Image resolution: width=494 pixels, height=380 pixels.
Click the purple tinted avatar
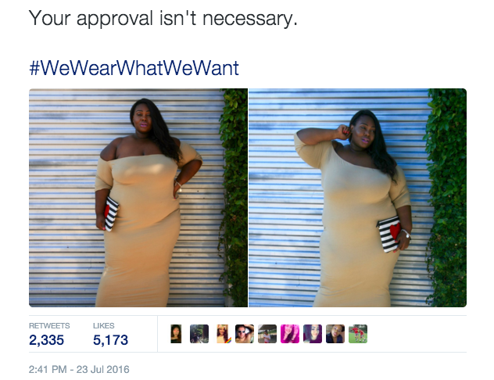pyautogui.click(x=313, y=334)
